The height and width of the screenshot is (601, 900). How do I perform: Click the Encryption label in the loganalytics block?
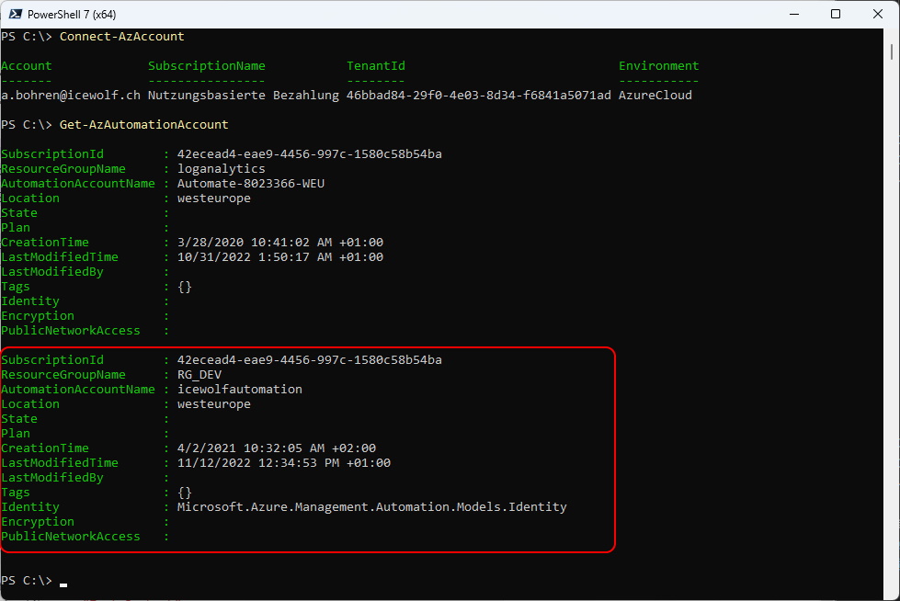click(x=38, y=316)
